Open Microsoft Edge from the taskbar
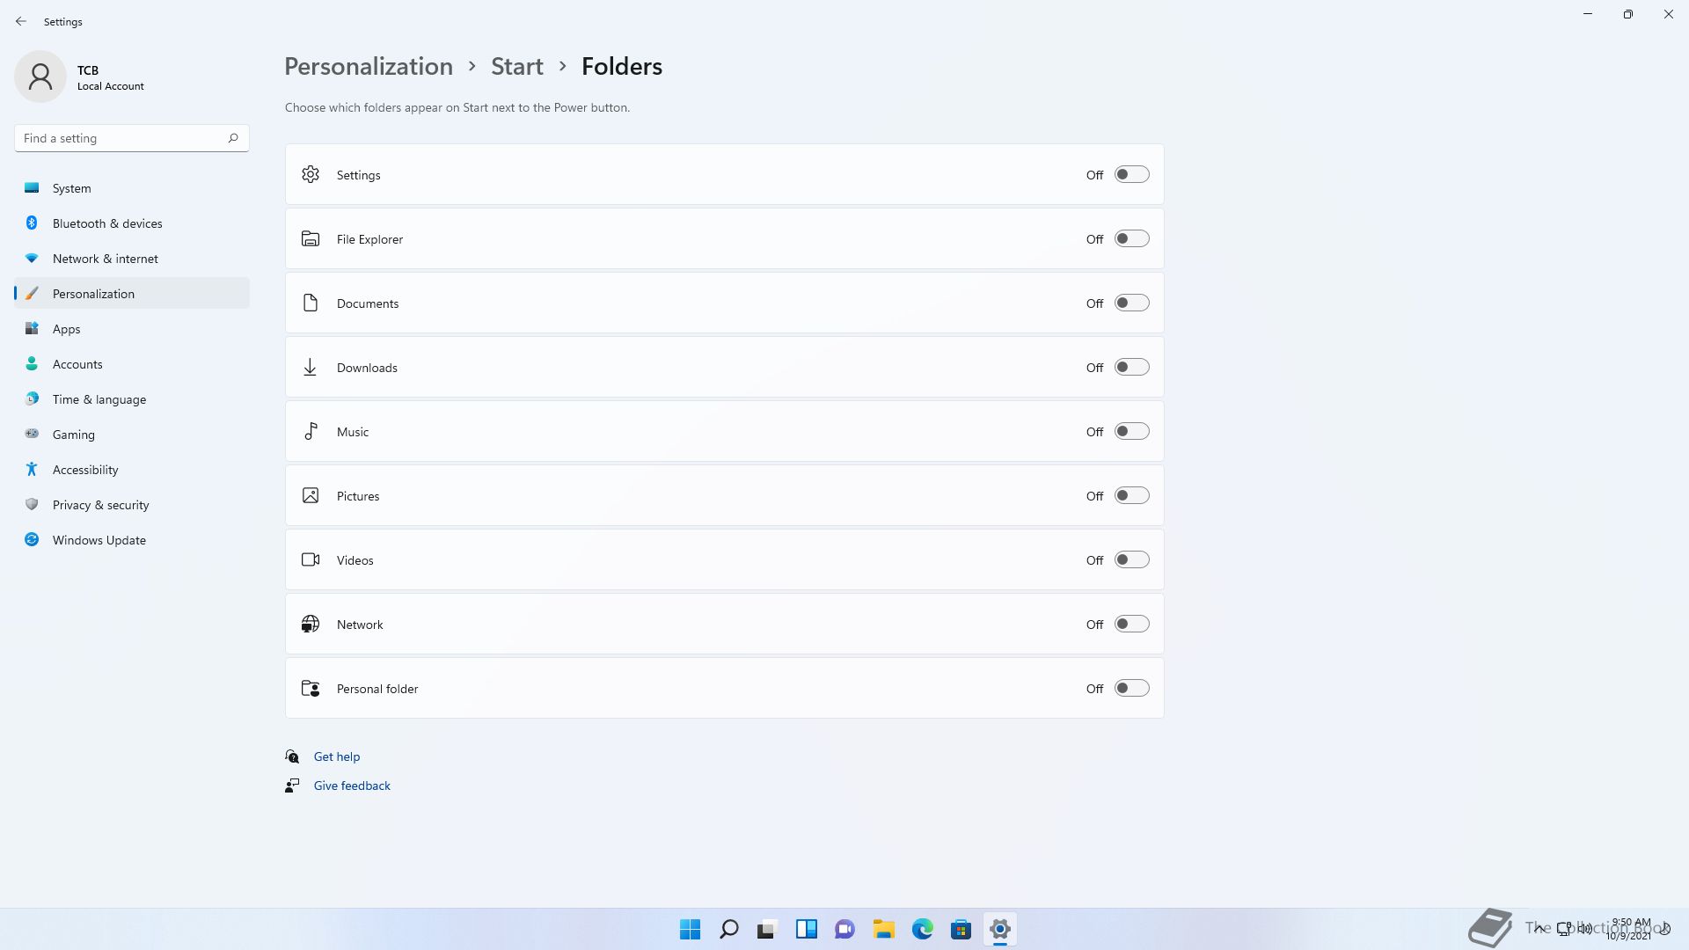The width and height of the screenshot is (1689, 950). point(922,929)
